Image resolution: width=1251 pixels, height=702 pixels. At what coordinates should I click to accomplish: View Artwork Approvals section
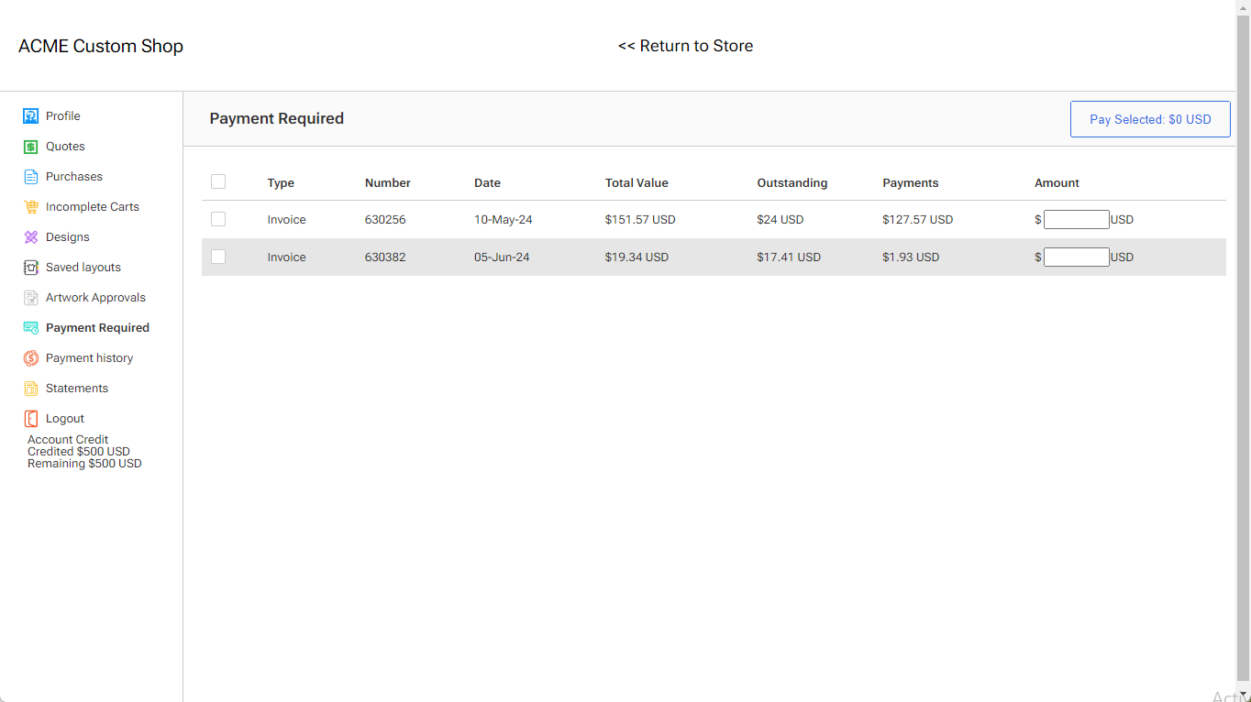click(95, 298)
